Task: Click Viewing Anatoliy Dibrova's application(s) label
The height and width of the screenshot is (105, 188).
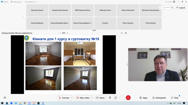Action: tap(17, 33)
